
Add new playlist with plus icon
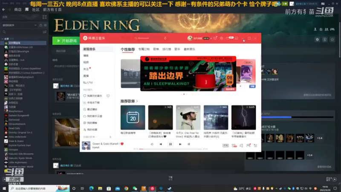click(x=110, y=137)
